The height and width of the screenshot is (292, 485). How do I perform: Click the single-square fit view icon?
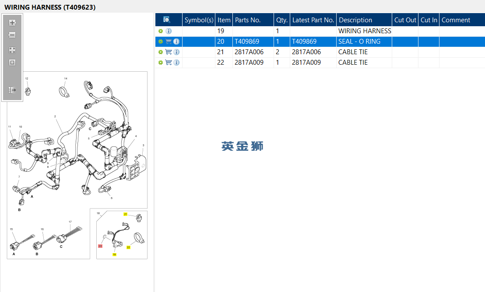(12, 63)
